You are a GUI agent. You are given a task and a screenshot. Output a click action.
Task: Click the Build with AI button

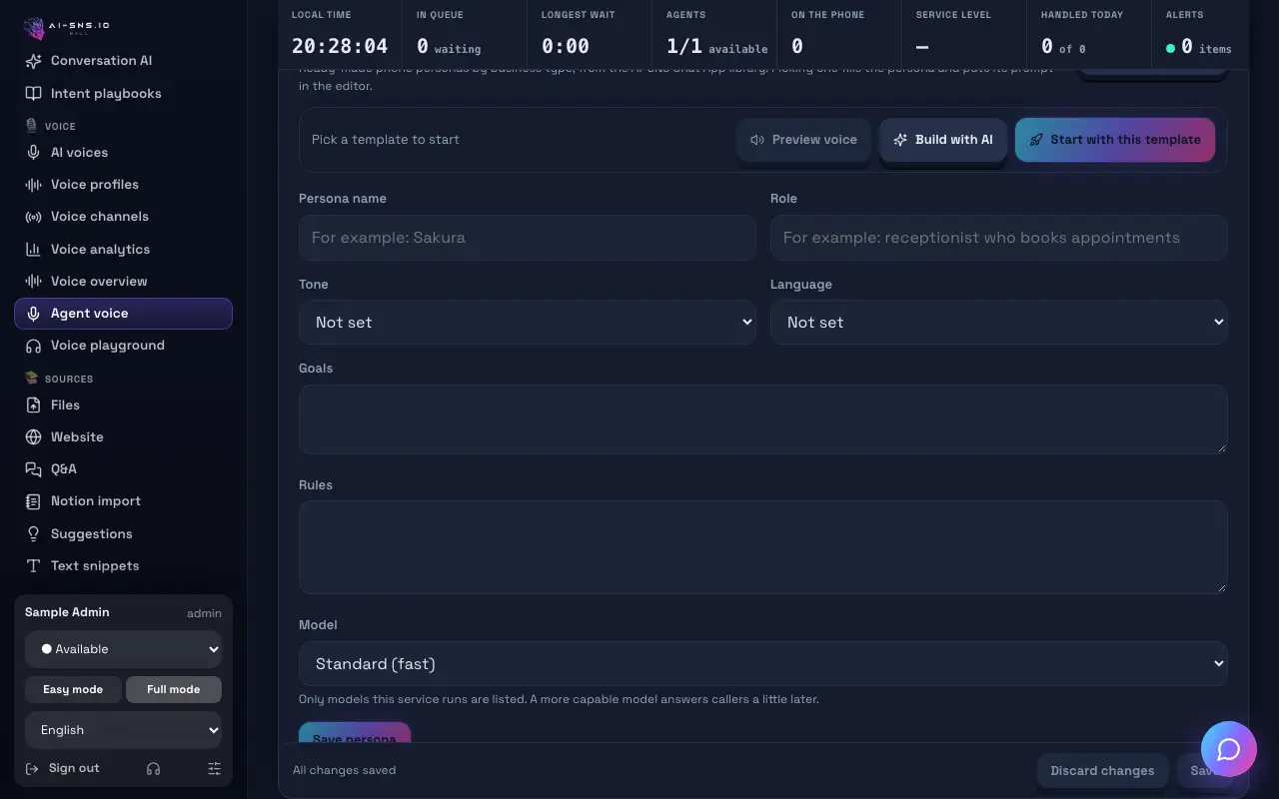click(943, 140)
